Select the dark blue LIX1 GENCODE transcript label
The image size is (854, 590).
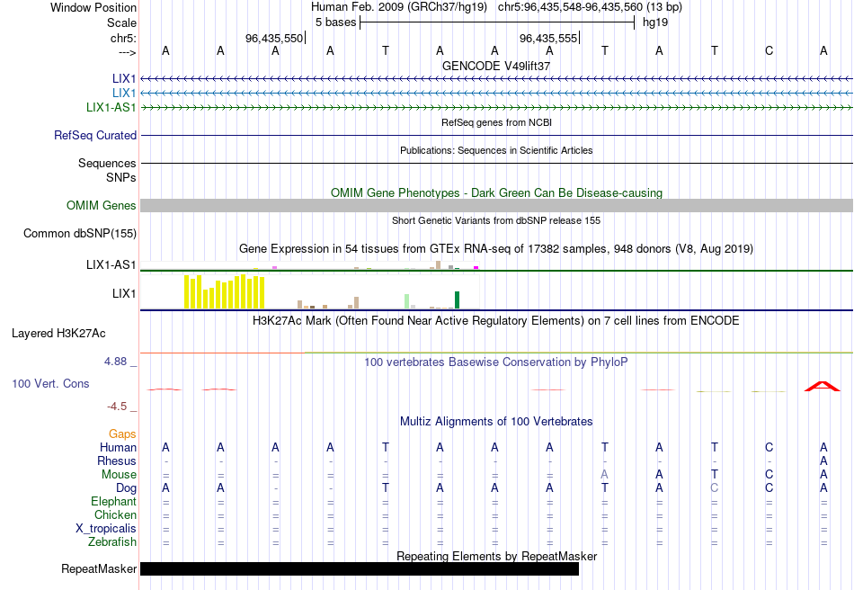[x=124, y=78]
